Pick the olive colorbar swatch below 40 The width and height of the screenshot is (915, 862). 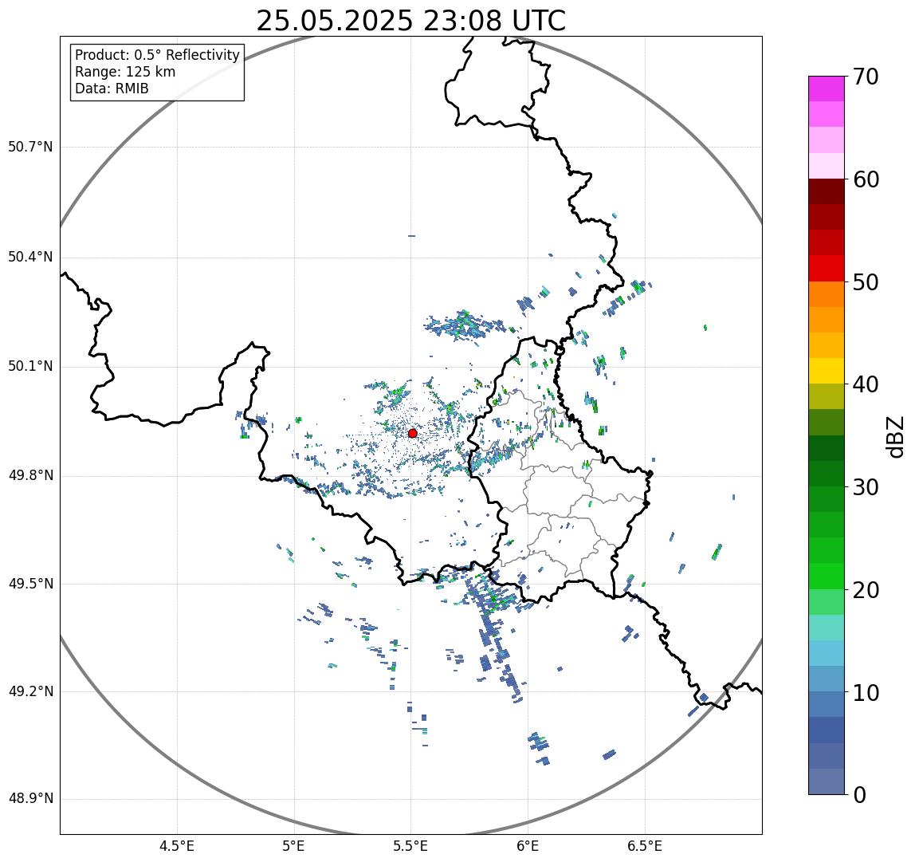click(x=827, y=397)
